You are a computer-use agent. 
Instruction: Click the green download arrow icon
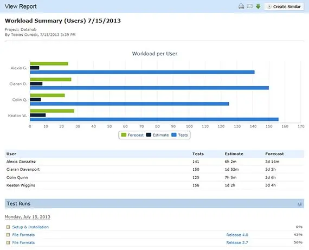pyautogui.click(x=258, y=7)
